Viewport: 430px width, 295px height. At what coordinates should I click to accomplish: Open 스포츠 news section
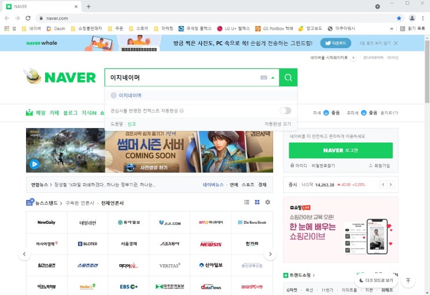coord(248,184)
